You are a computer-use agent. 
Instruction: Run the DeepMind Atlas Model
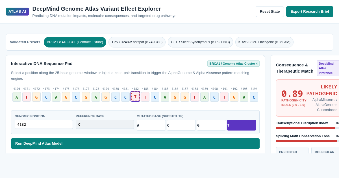click(135, 144)
